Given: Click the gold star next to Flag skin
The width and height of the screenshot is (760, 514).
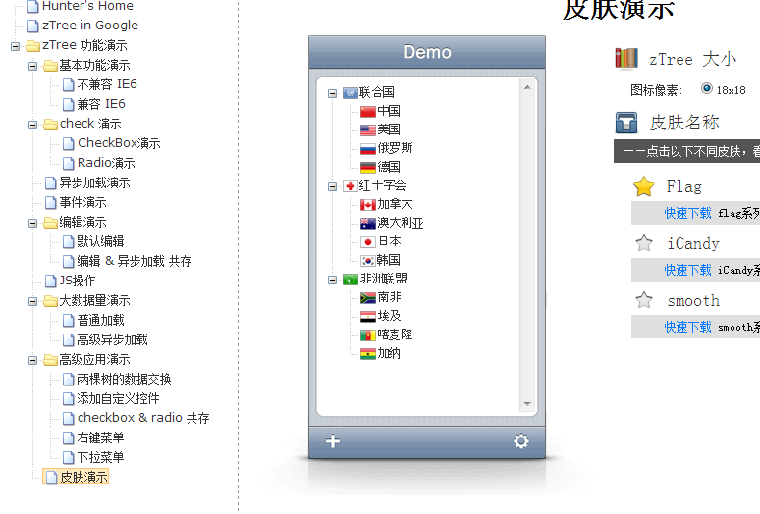Looking at the screenshot, I should 644,186.
